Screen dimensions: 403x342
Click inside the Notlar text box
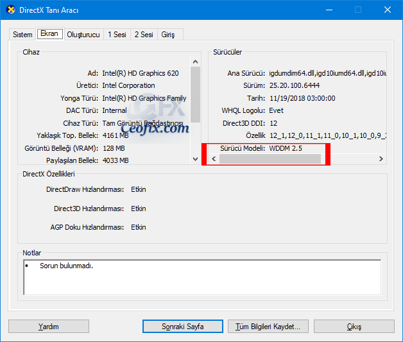[202, 277]
